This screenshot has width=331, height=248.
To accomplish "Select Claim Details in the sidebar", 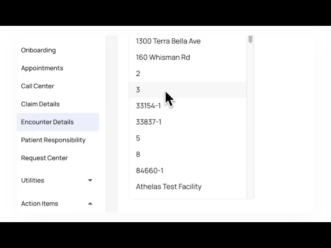I will [x=40, y=104].
